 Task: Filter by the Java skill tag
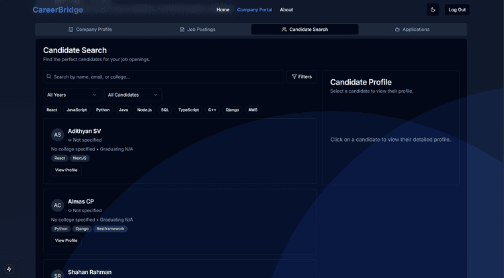124,109
